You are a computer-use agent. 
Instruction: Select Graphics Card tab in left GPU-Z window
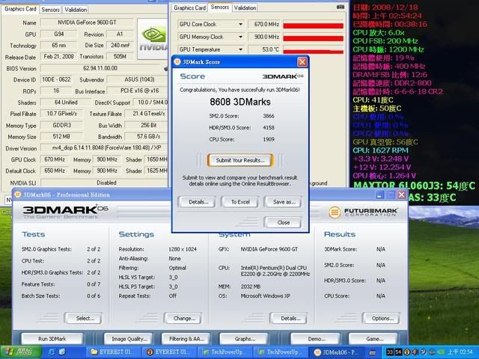coord(20,9)
